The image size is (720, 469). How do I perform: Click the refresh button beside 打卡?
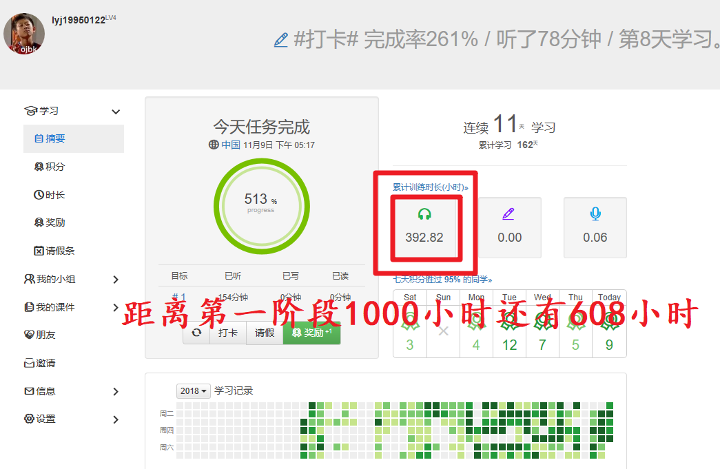pos(196,332)
